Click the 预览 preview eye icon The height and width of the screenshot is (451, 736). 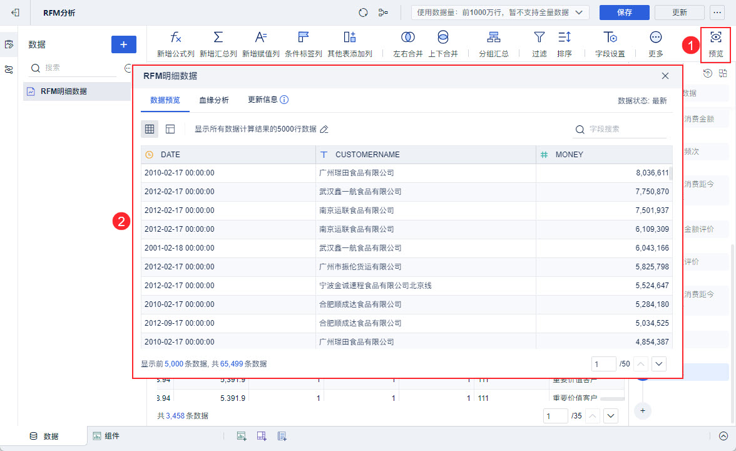click(x=715, y=38)
